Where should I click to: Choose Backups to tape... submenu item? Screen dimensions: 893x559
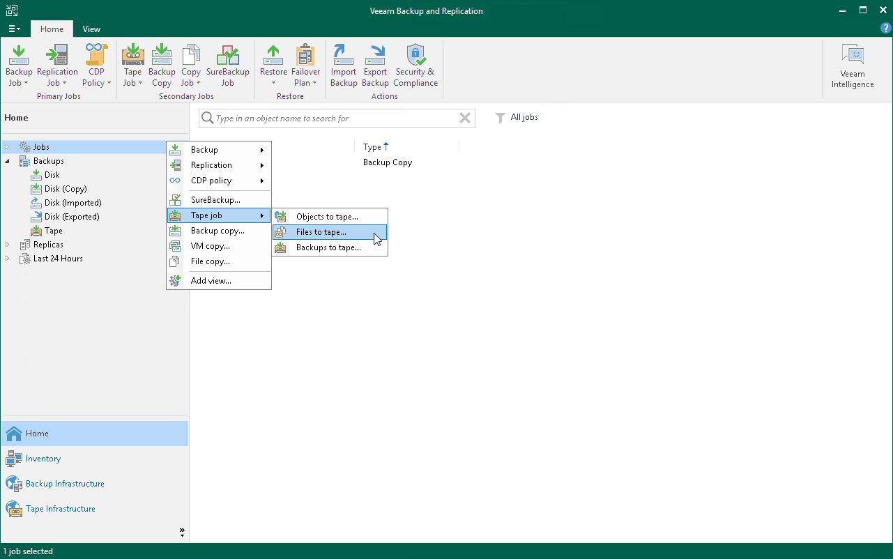coord(328,247)
